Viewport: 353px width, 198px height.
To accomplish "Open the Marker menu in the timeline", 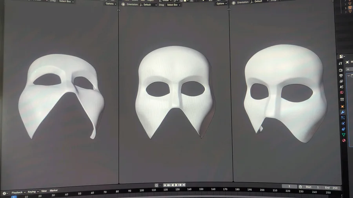I will click(54, 190).
